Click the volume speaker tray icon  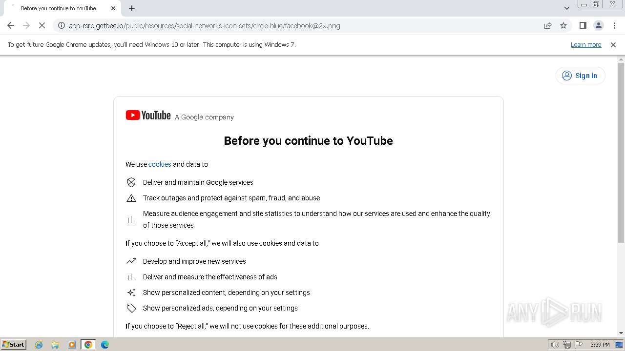pos(555,345)
